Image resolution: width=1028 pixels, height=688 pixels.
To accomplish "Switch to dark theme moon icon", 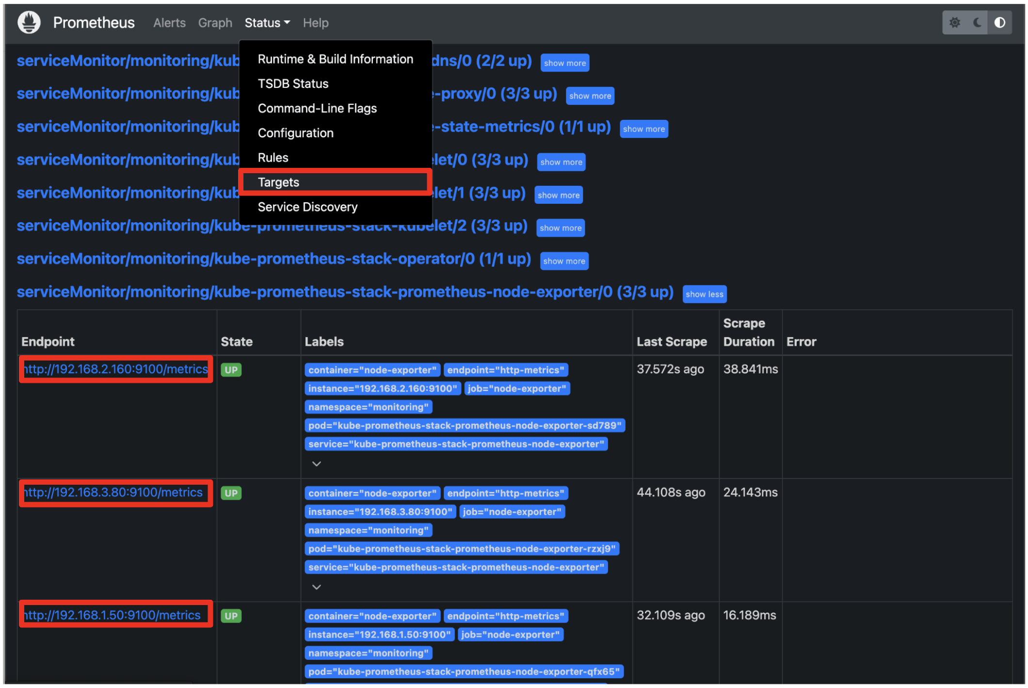I will (x=977, y=22).
